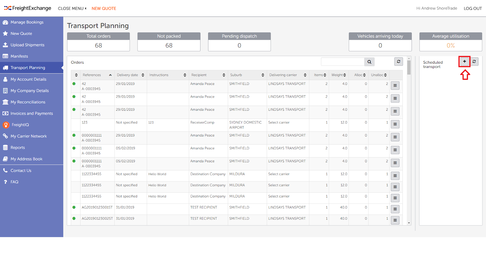This screenshot has width=486, height=273.
Task: Click the Average utilisation card
Action: (x=451, y=42)
